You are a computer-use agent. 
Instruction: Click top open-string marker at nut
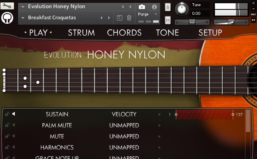[x=4, y=70]
